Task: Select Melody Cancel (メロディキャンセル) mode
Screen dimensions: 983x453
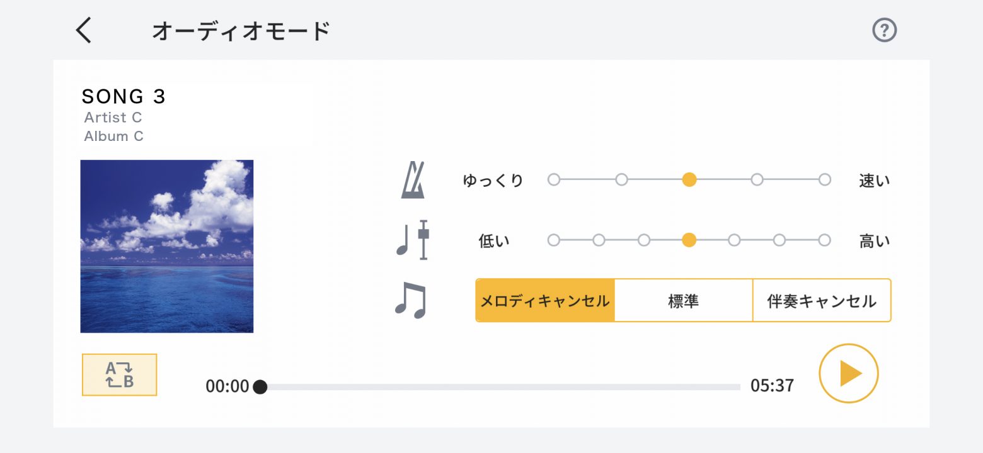Action: (x=545, y=301)
